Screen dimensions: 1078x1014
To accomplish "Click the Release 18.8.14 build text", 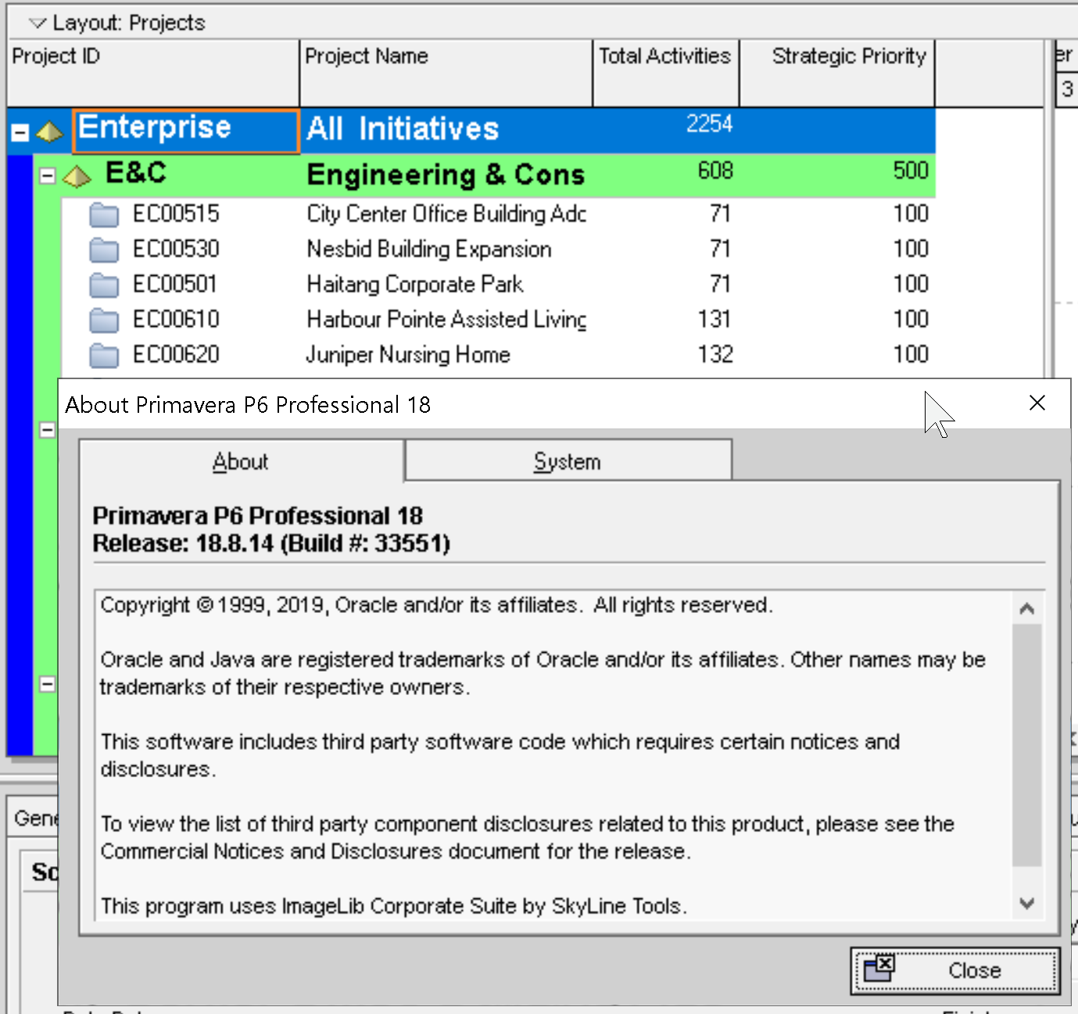I will pos(271,543).
